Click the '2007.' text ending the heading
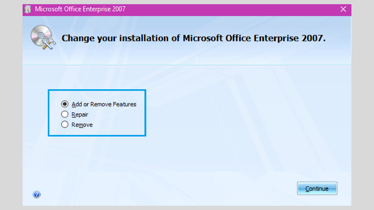The image size is (374, 210). [x=314, y=38]
